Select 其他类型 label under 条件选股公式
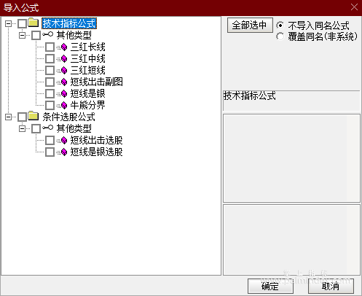 click(x=74, y=128)
